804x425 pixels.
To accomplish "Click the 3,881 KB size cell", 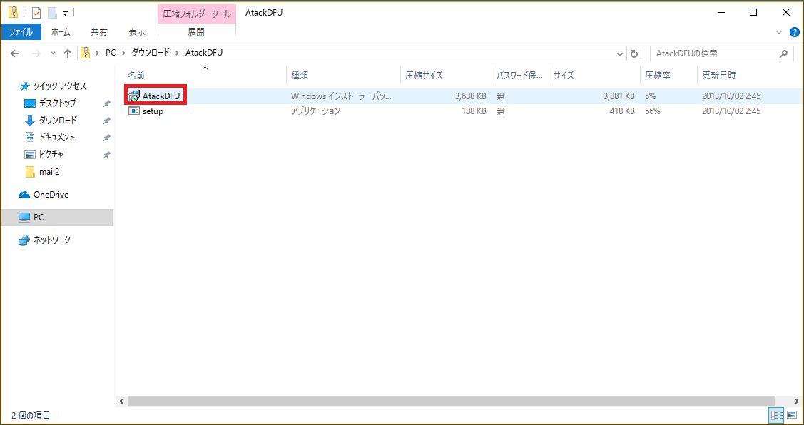I will 619,96.
